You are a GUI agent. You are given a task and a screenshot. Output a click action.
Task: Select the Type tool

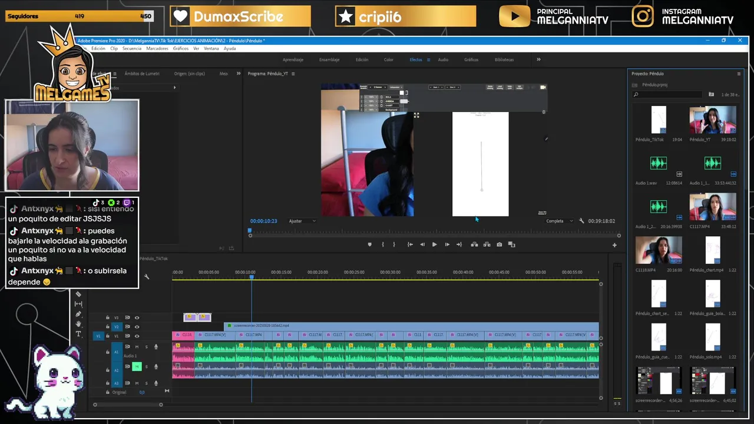click(78, 334)
